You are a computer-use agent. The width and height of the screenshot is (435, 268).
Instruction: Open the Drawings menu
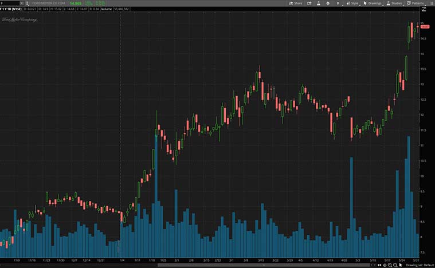pos(373,3)
